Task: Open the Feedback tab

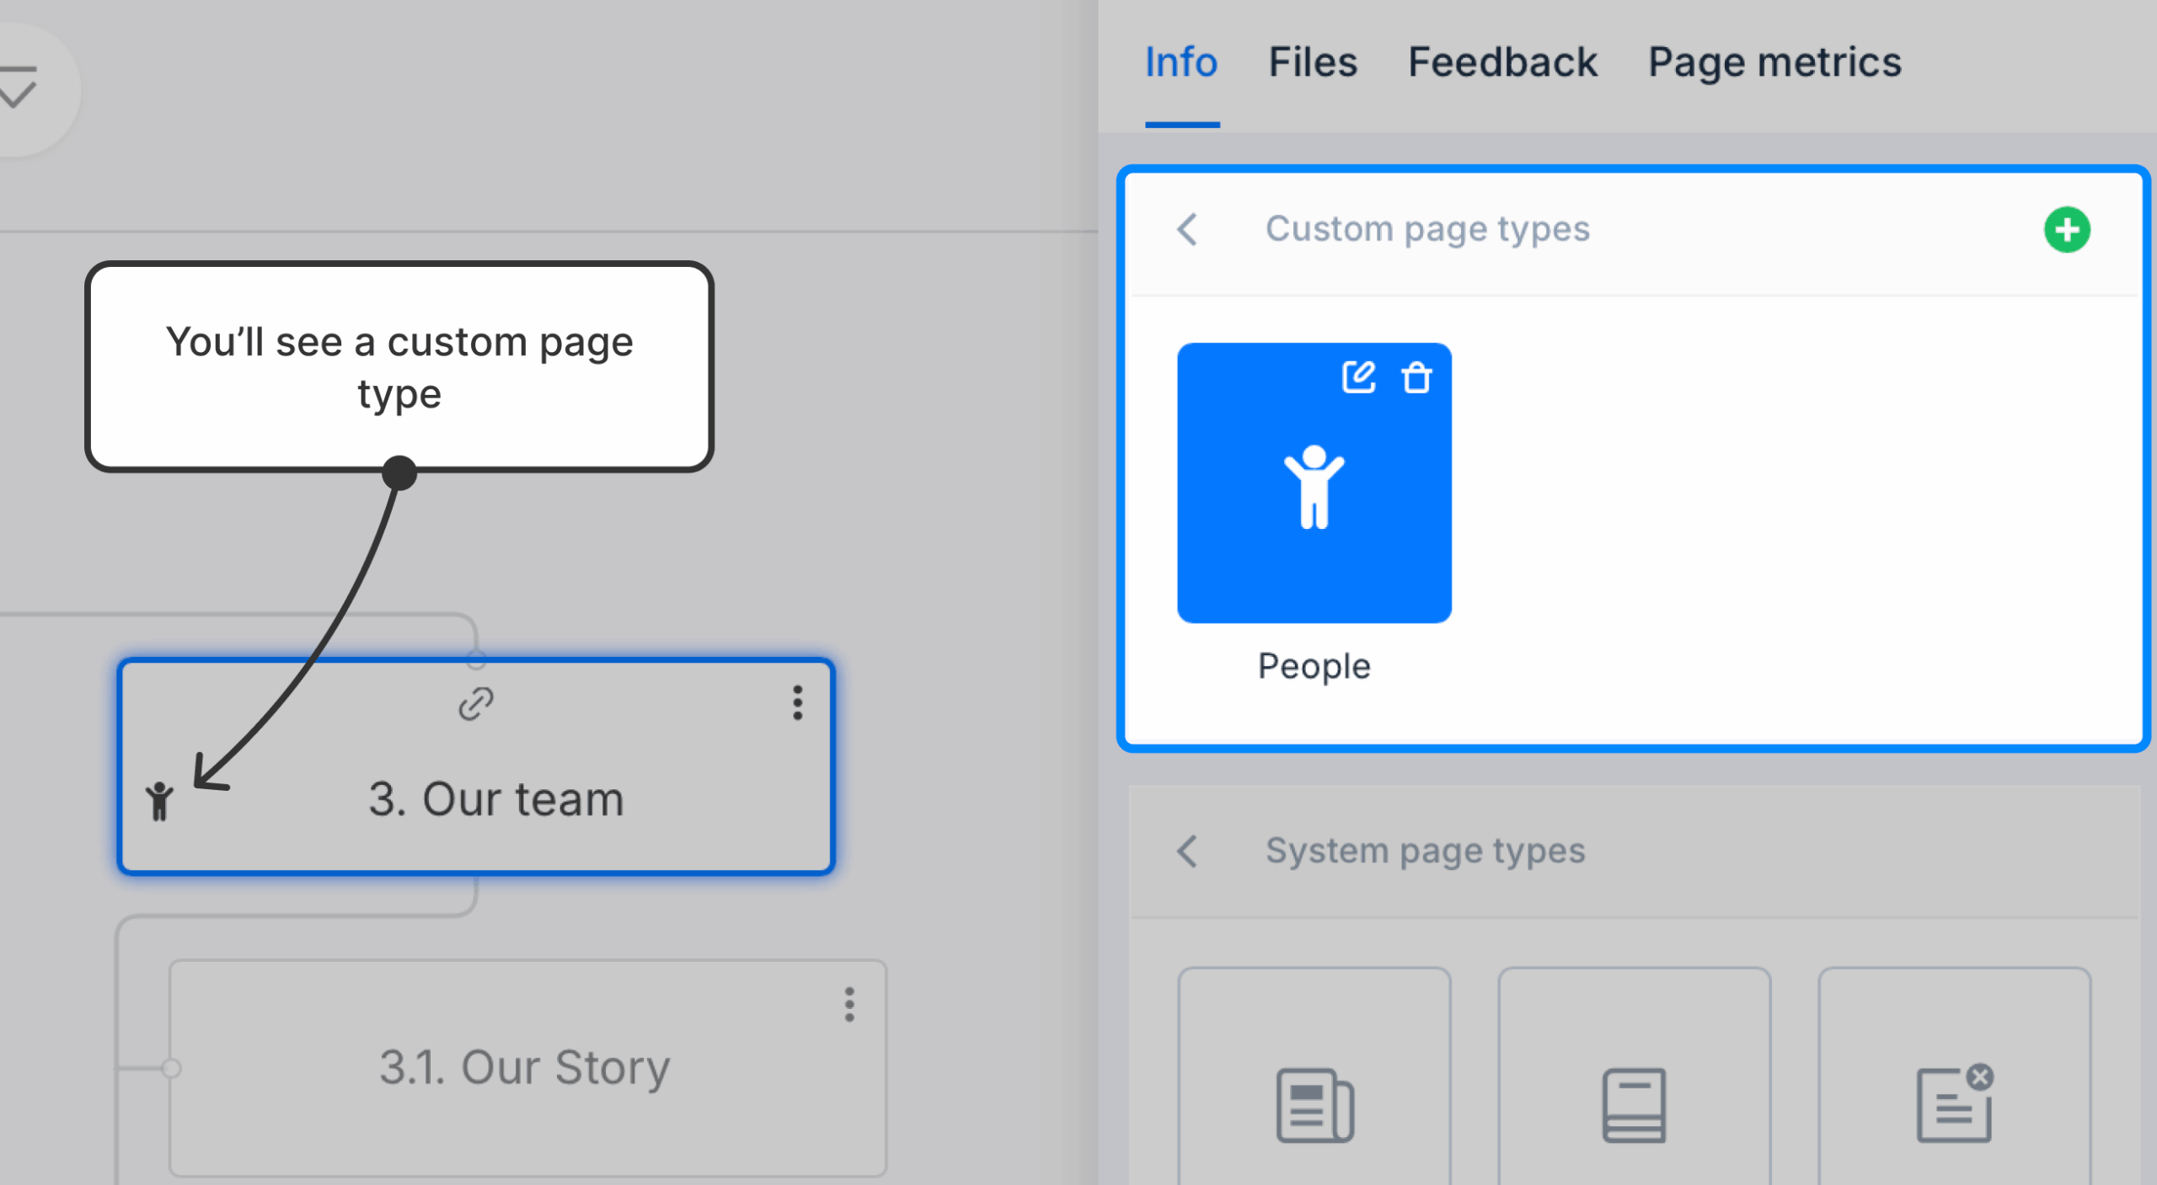Action: [x=1502, y=62]
